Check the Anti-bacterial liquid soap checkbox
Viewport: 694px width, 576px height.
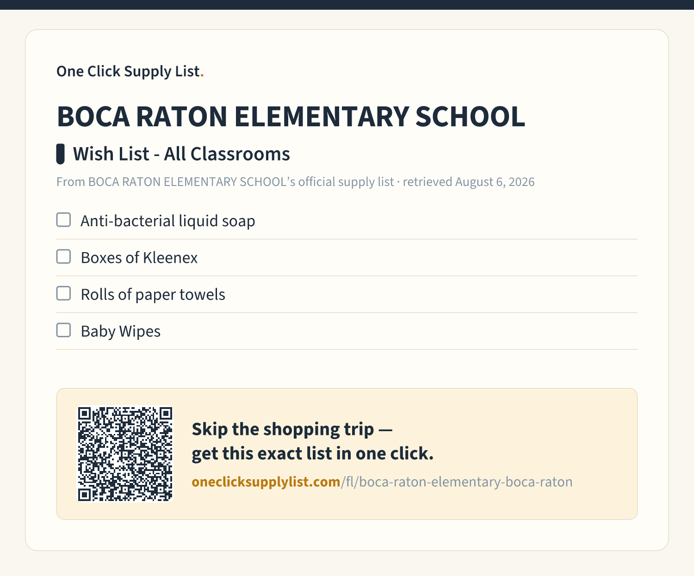(x=63, y=220)
